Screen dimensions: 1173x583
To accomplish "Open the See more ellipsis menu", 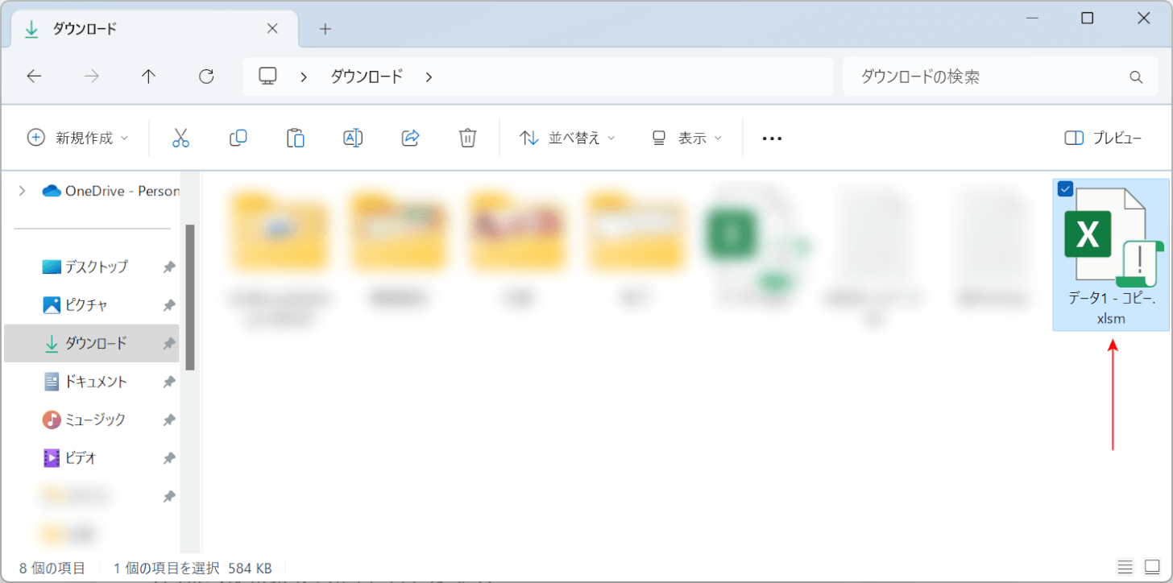I will coord(772,139).
